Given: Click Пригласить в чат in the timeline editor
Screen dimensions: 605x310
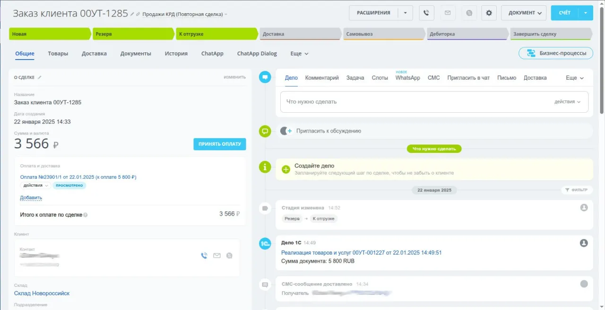Looking at the screenshot, I should tap(468, 78).
